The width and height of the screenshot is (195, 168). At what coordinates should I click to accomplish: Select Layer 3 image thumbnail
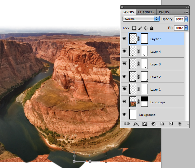pyautogui.click(x=133, y=64)
